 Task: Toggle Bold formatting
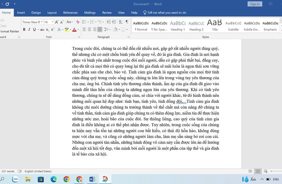point(24,29)
